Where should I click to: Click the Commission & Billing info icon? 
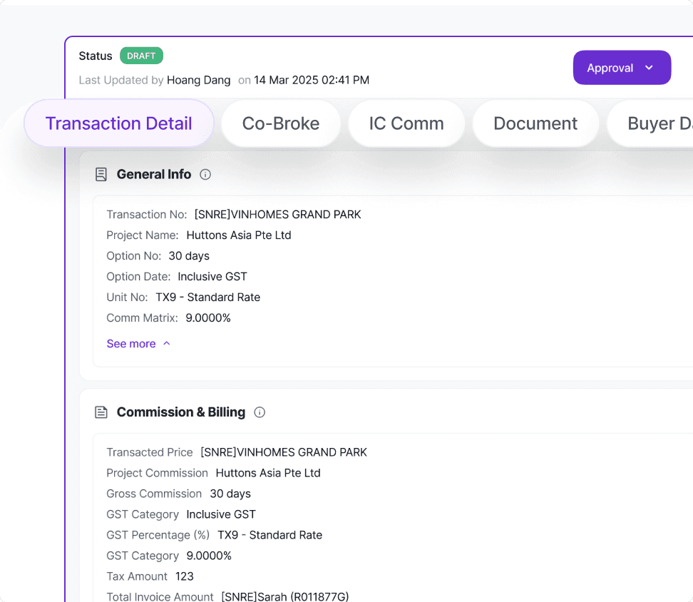pyautogui.click(x=260, y=412)
